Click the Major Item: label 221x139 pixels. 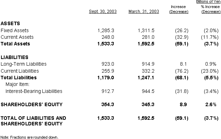point(18,84)
